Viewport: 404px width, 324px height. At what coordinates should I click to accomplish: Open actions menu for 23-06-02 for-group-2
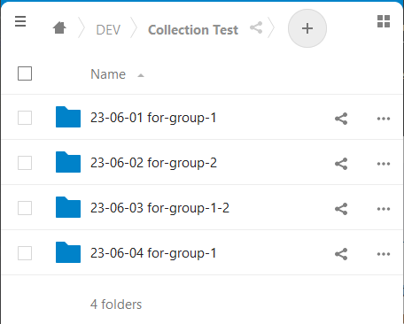(x=384, y=164)
